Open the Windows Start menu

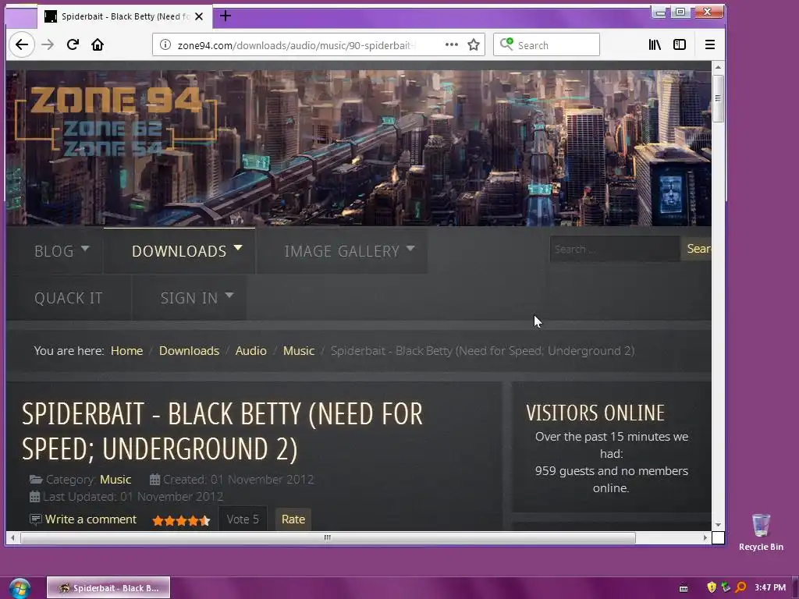pos(20,588)
